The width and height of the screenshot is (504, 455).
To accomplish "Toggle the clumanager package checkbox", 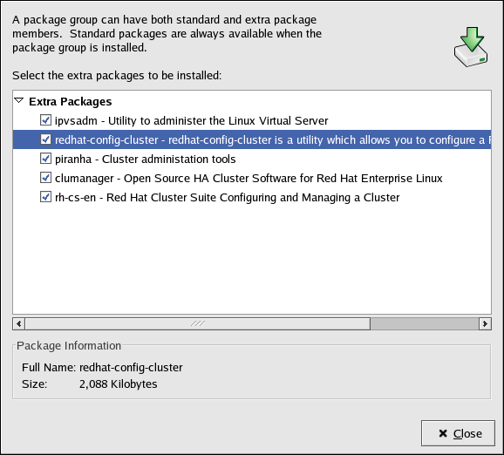I will click(x=45, y=178).
